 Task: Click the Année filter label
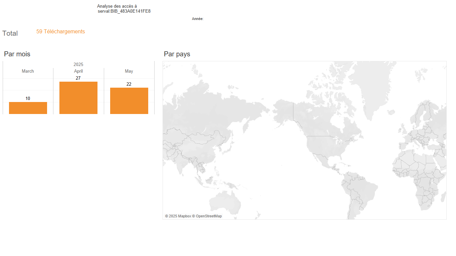[x=198, y=19]
